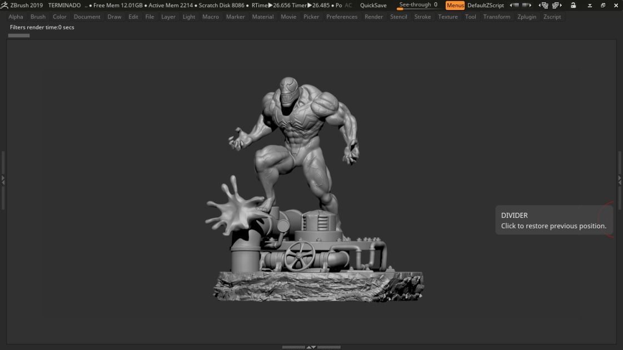623x350 pixels.
Task: Expand the bottom tray divider arrows
Action: click(311, 347)
